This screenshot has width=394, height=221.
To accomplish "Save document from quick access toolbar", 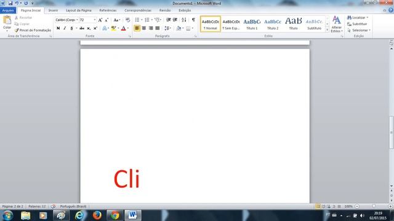I will coord(10,3).
